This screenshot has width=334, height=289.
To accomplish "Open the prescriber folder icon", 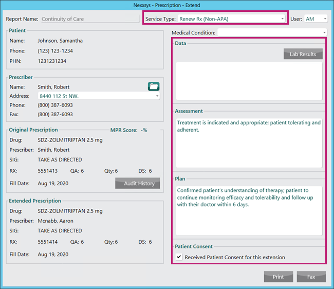I will coord(154,86).
